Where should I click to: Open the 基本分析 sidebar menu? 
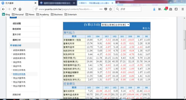17,35
